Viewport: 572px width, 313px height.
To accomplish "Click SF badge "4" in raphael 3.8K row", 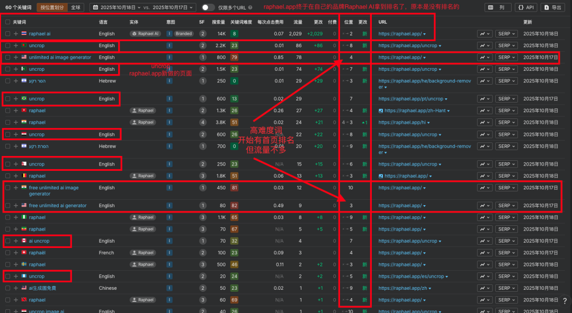I will click(203, 123).
